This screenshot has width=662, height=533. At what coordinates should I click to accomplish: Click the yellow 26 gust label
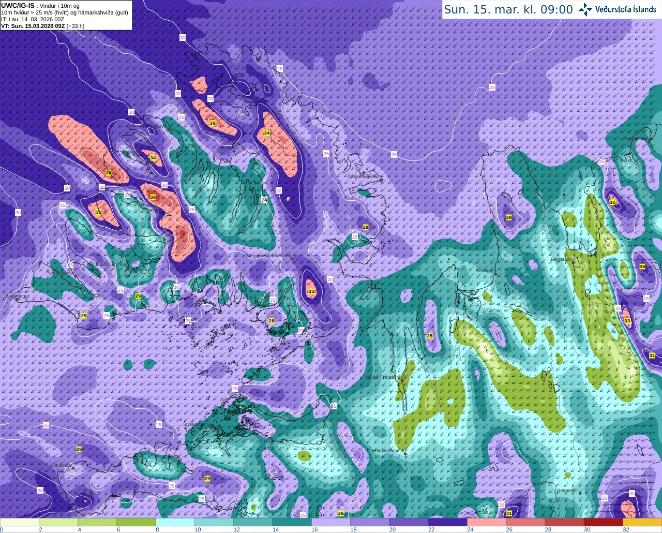pos(340,513)
